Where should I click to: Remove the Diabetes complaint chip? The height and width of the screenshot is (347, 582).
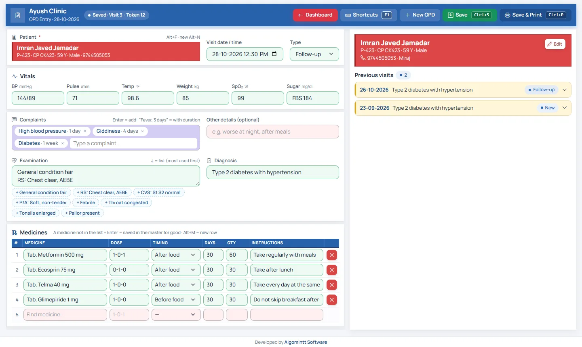(x=63, y=143)
